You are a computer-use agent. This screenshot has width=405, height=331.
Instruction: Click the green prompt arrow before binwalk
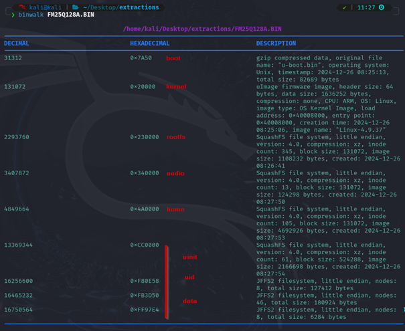pyautogui.click(x=13, y=15)
